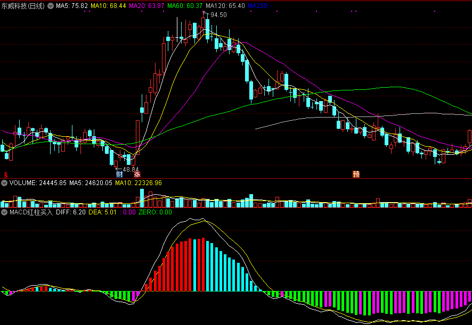The image size is (472, 325).
Task: Click the volume MA5: 24620.05 label
Action: click(x=91, y=183)
